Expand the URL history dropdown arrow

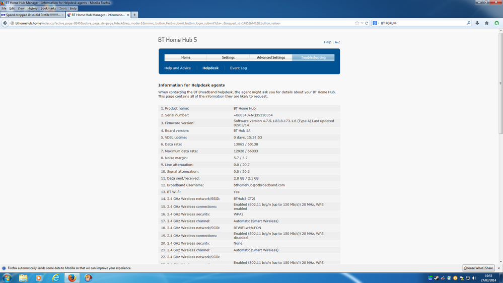(x=362, y=23)
